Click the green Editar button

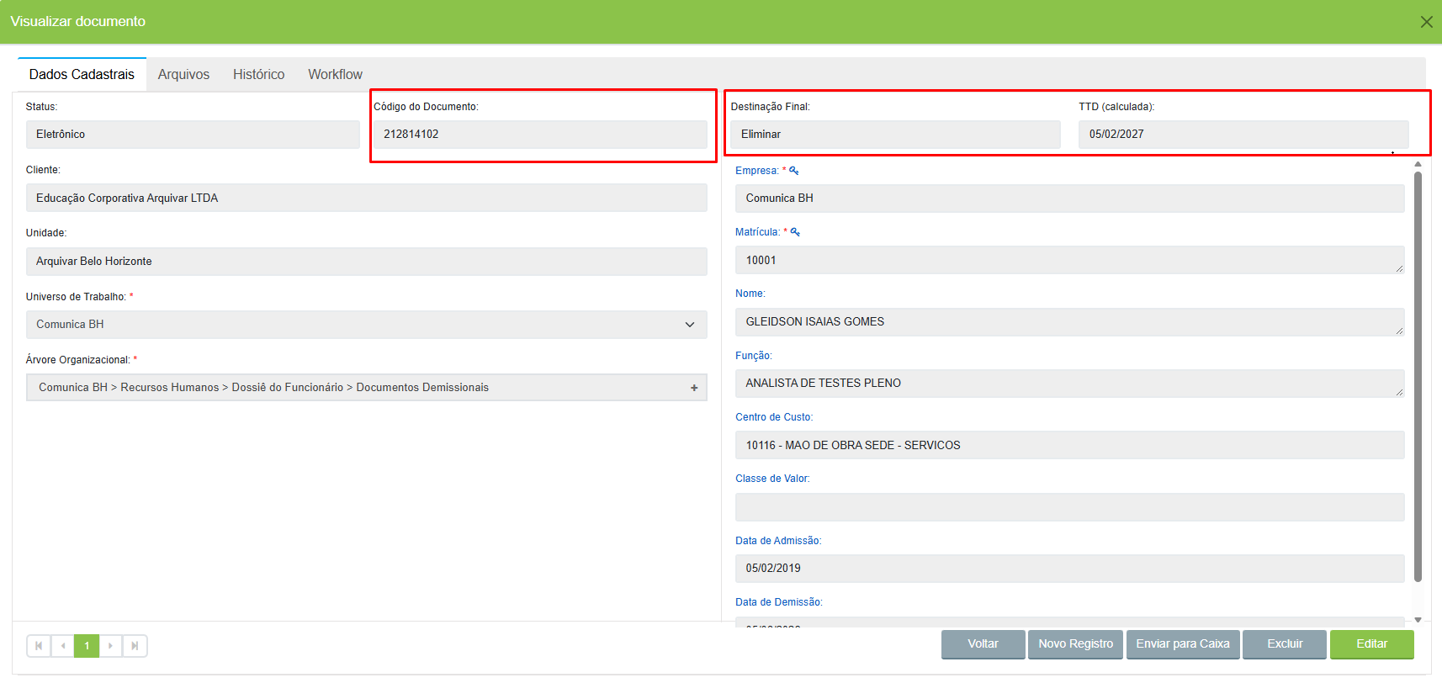1371,644
